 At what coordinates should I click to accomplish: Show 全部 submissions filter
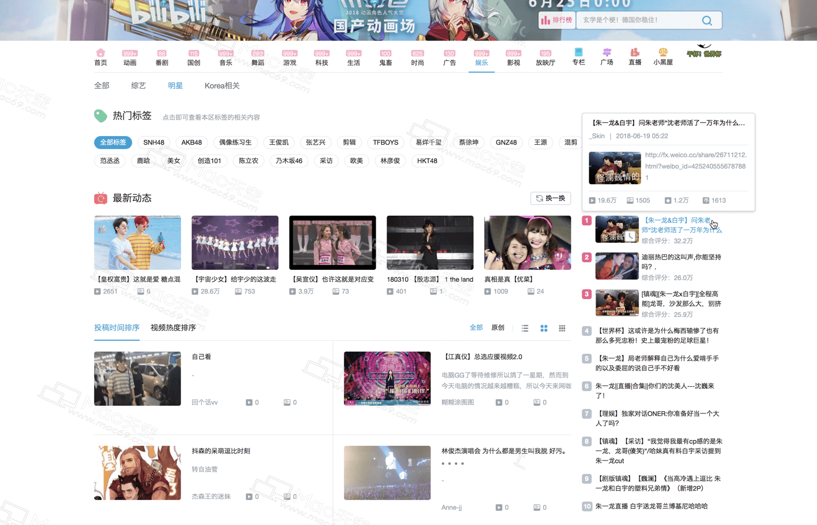tap(476, 328)
